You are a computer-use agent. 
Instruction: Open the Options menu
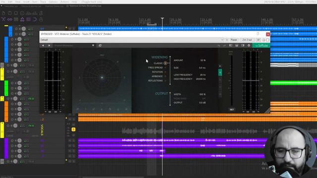click(53, 2)
